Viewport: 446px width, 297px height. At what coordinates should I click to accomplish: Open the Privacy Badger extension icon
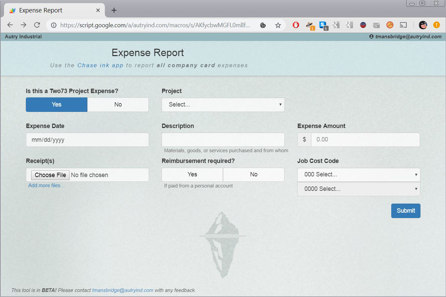[310, 25]
